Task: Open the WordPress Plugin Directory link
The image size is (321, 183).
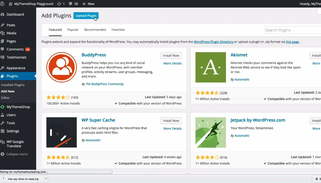Action: [213, 42]
